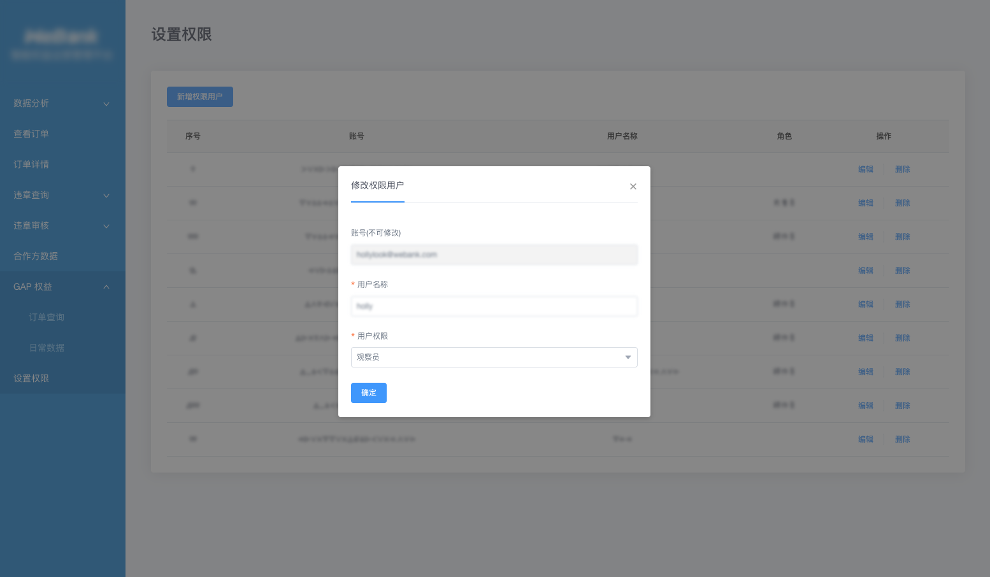Click 删除 link in the last table row
The image size is (990, 577).
point(902,439)
